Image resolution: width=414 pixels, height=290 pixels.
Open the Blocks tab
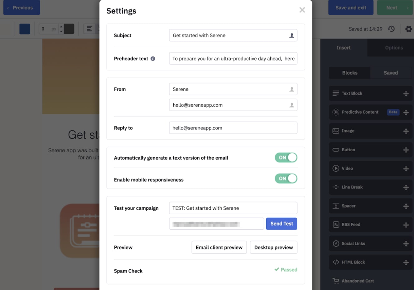[349, 73]
